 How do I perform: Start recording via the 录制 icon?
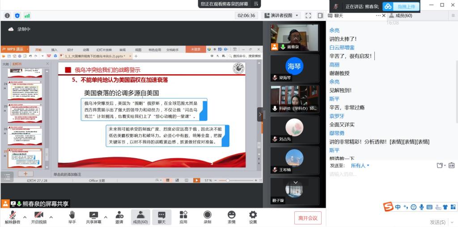click(x=207, y=217)
